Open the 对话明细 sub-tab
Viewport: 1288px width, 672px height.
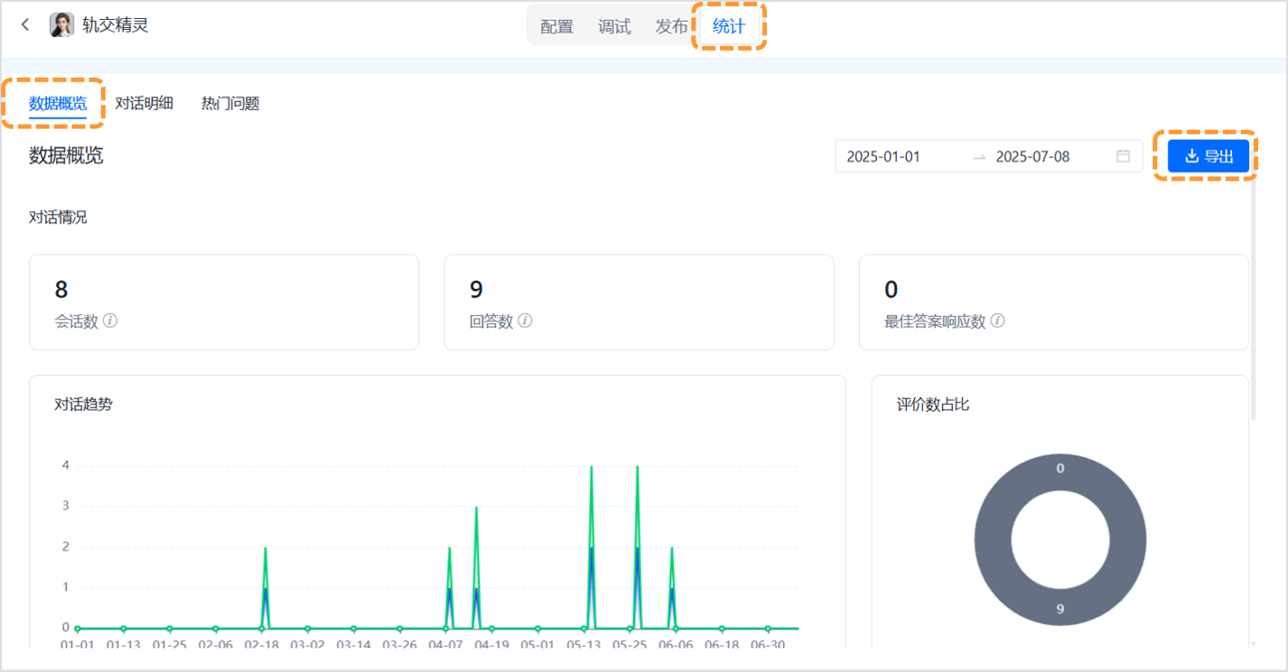(144, 103)
